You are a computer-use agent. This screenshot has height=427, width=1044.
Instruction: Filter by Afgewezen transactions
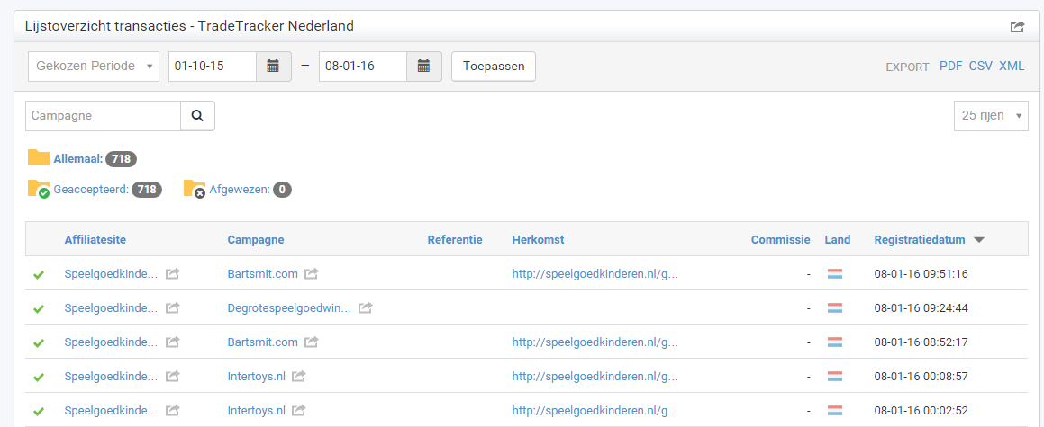tap(240, 190)
